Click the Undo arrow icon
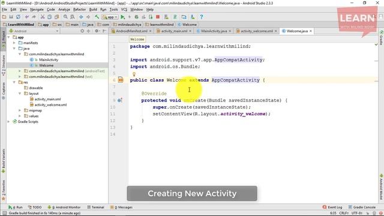The width and height of the screenshot is (384, 216). tap(27, 17)
